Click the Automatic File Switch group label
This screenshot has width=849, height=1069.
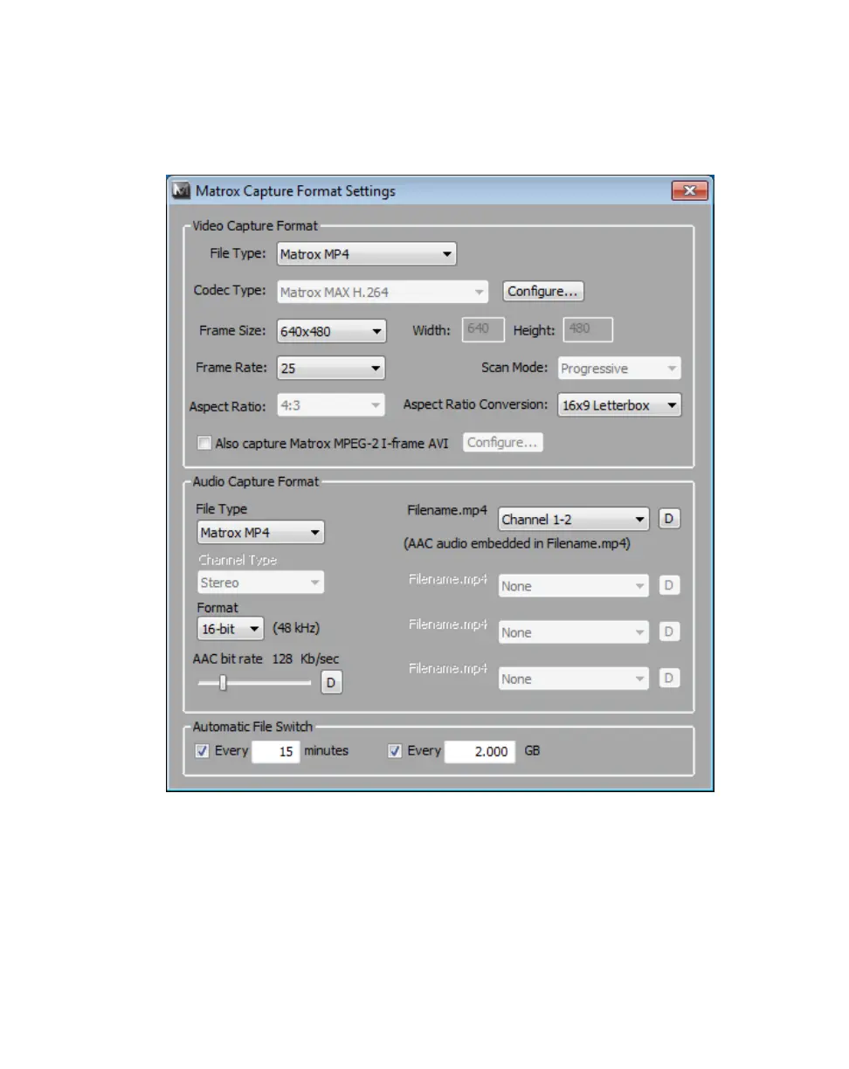252,727
